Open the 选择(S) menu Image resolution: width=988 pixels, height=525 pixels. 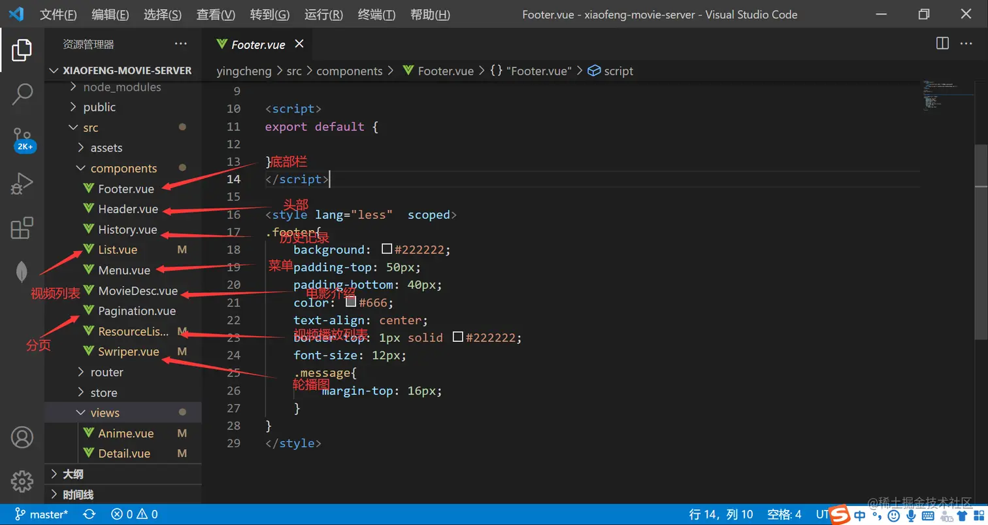pyautogui.click(x=163, y=14)
